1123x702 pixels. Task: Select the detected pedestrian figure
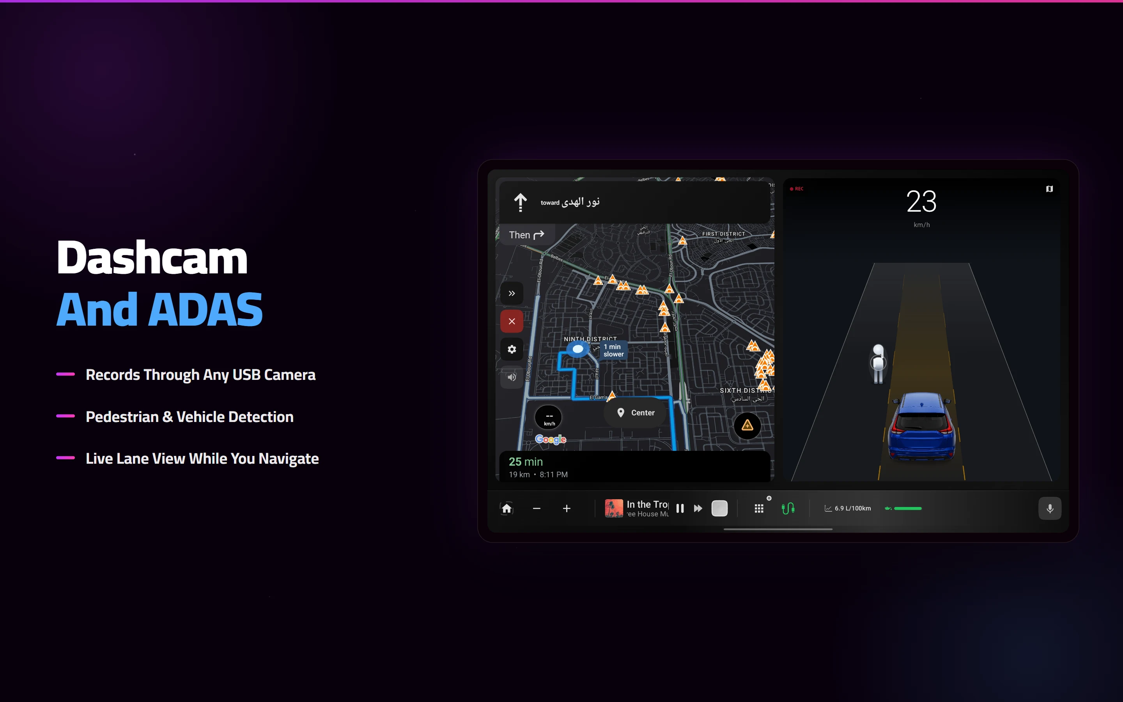tap(878, 363)
